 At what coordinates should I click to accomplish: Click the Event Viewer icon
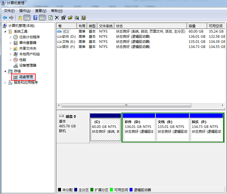click(x=16, y=43)
